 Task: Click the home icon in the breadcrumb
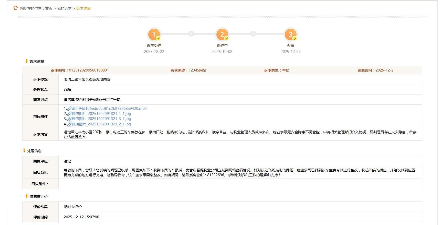point(16,8)
